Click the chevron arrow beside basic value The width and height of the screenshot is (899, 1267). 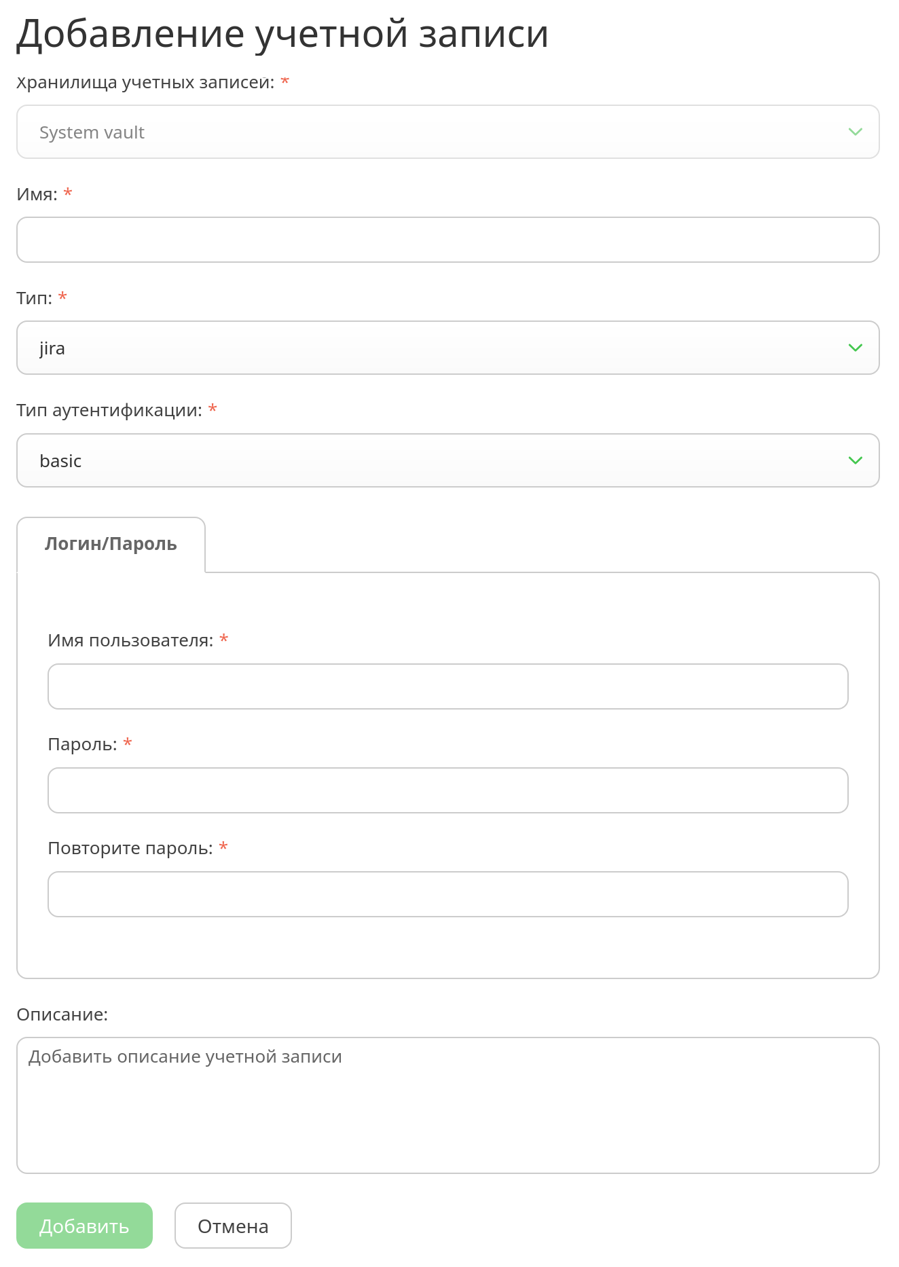pos(855,460)
